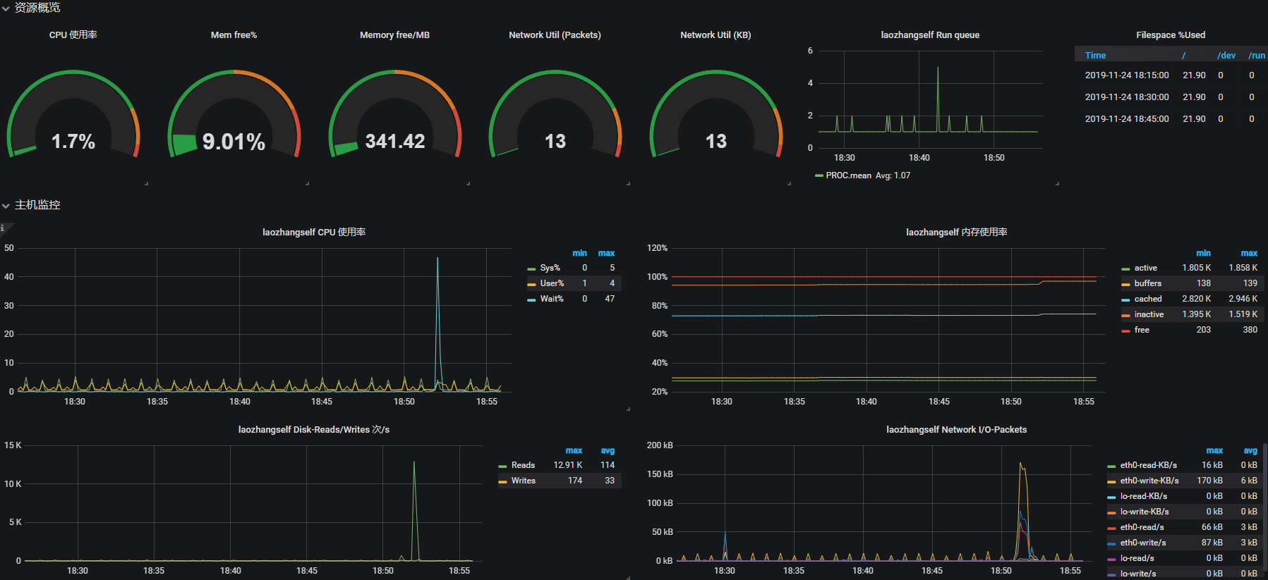Open the Mem free% panel title
Viewport: 1268px width, 580px height.
234,35
